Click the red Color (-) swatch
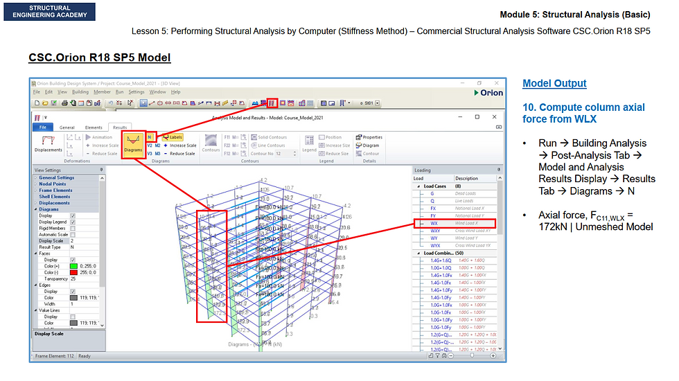 point(73,272)
